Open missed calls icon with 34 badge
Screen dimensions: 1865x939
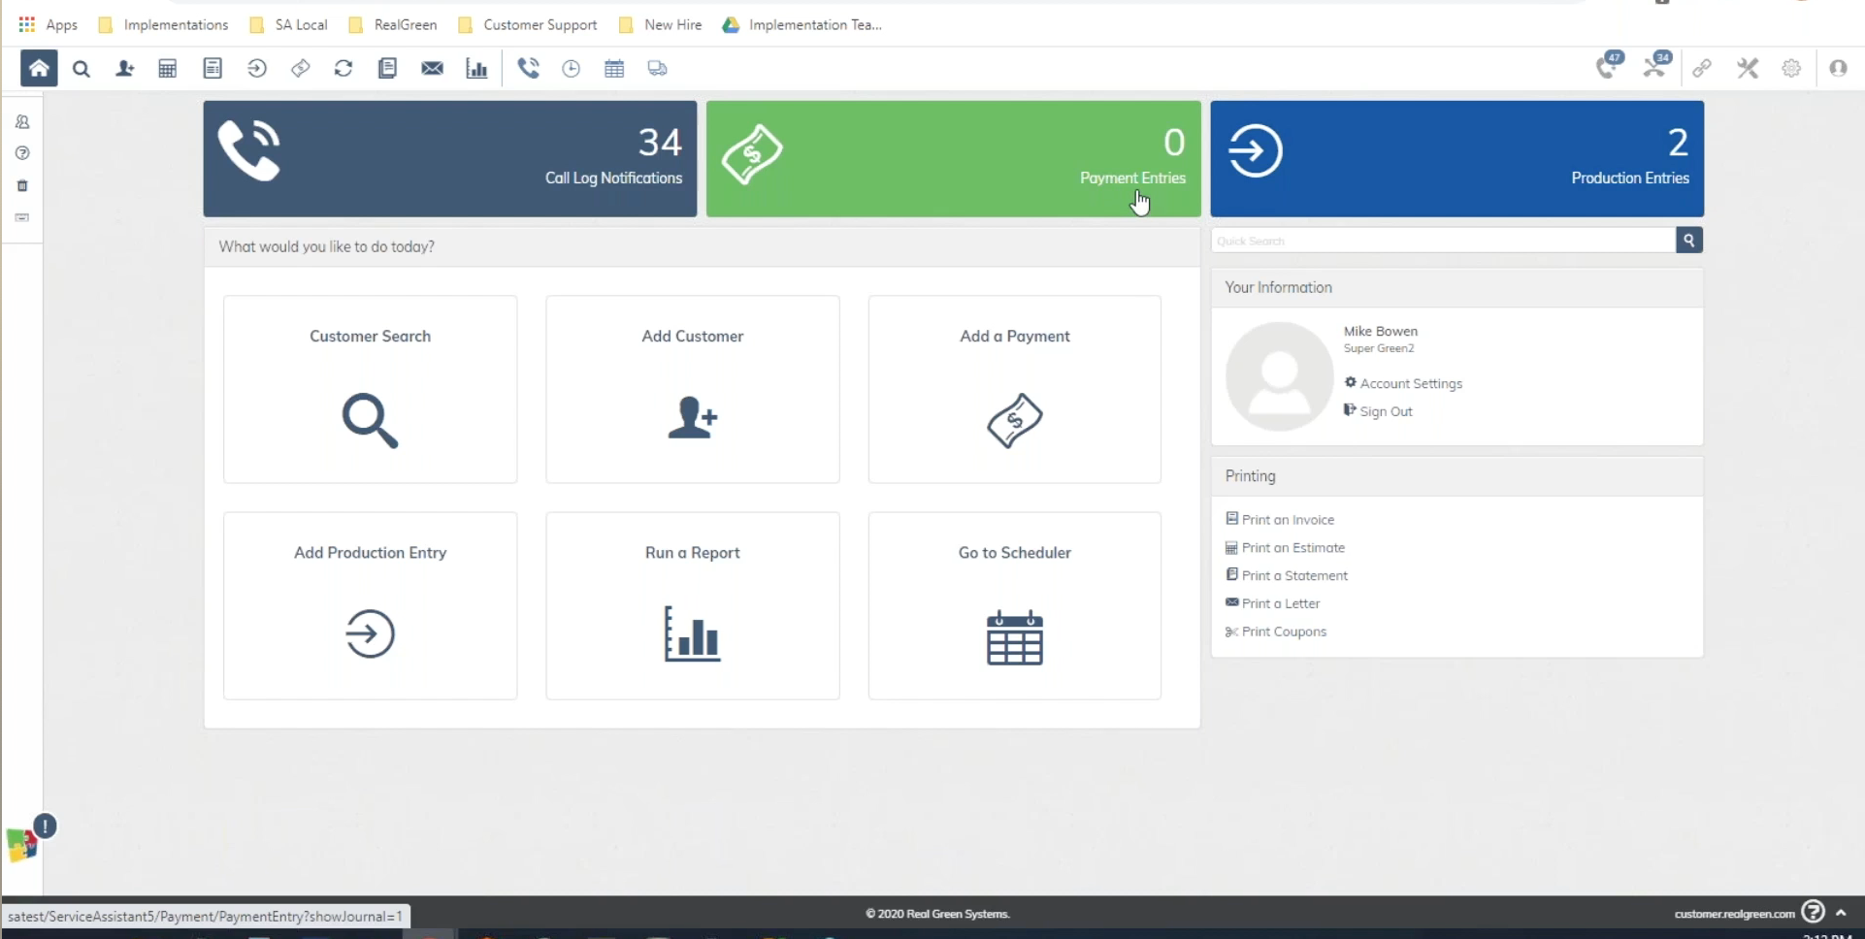click(x=1655, y=66)
